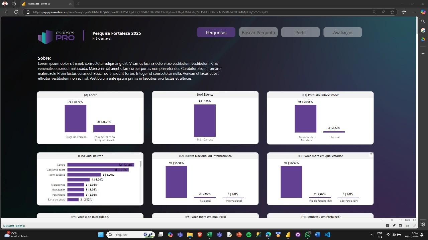
Task: Click the zoom in plus button
Action: [x=402, y=220]
